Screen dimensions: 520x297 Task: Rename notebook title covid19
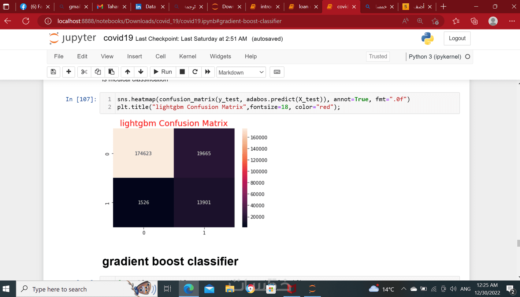pyautogui.click(x=118, y=38)
